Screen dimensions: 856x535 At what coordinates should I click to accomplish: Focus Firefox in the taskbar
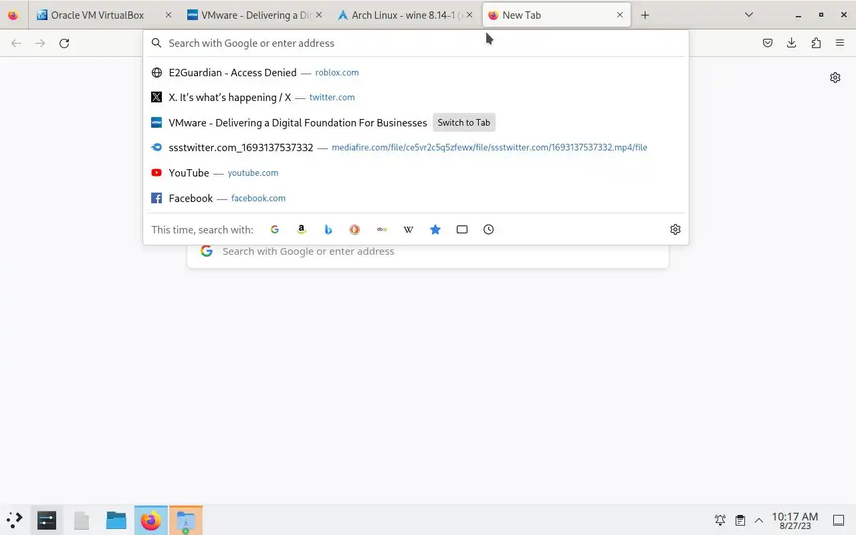151,520
